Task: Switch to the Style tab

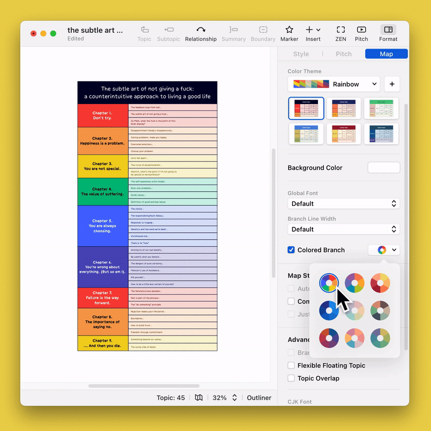Action: point(301,54)
